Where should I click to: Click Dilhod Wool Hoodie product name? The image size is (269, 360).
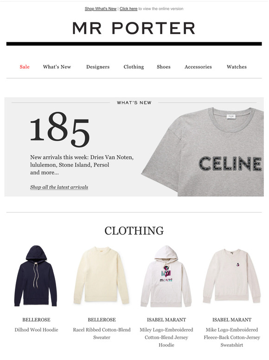tap(36, 330)
